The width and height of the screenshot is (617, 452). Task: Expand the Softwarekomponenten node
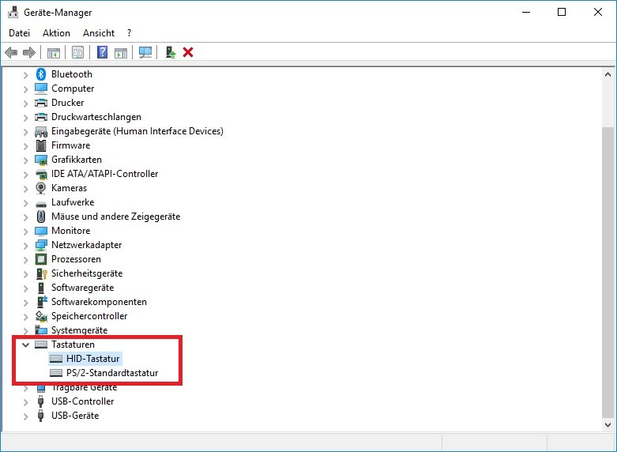(x=25, y=302)
